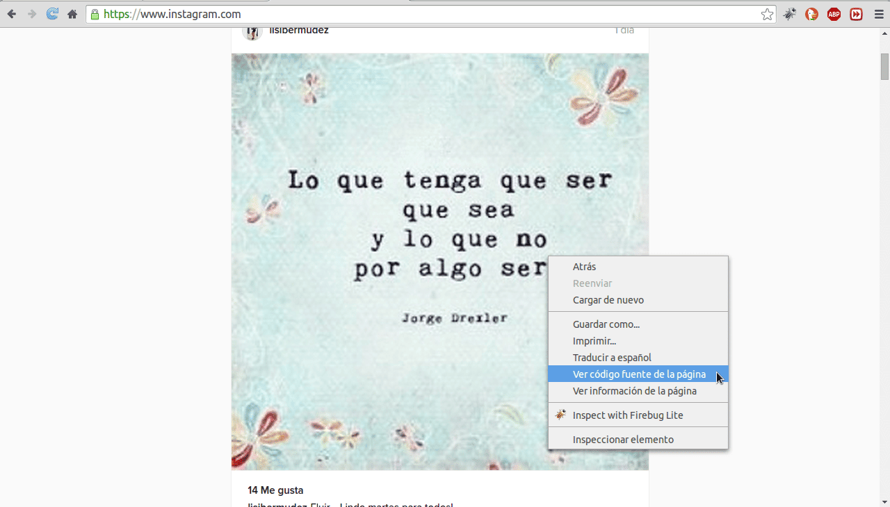This screenshot has height=507, width=890.
Task: Choose 'Inspeccionar elemento' menu item
Action: (623, 440)
